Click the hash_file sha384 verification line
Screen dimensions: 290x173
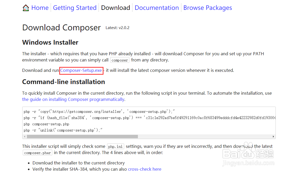150,118
